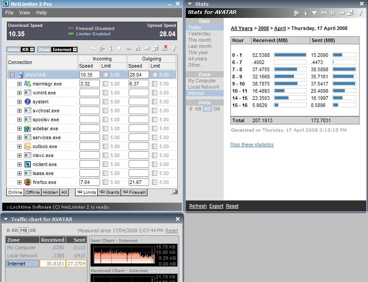Expand the wininit.exe tree node

point(19,93)
